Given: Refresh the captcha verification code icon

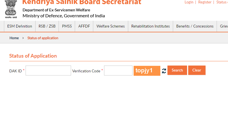Looking at the screenshot, I should (164, 71).
